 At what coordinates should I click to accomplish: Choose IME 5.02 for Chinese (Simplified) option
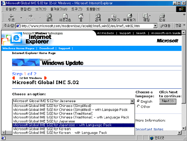[x=73, y=106]
